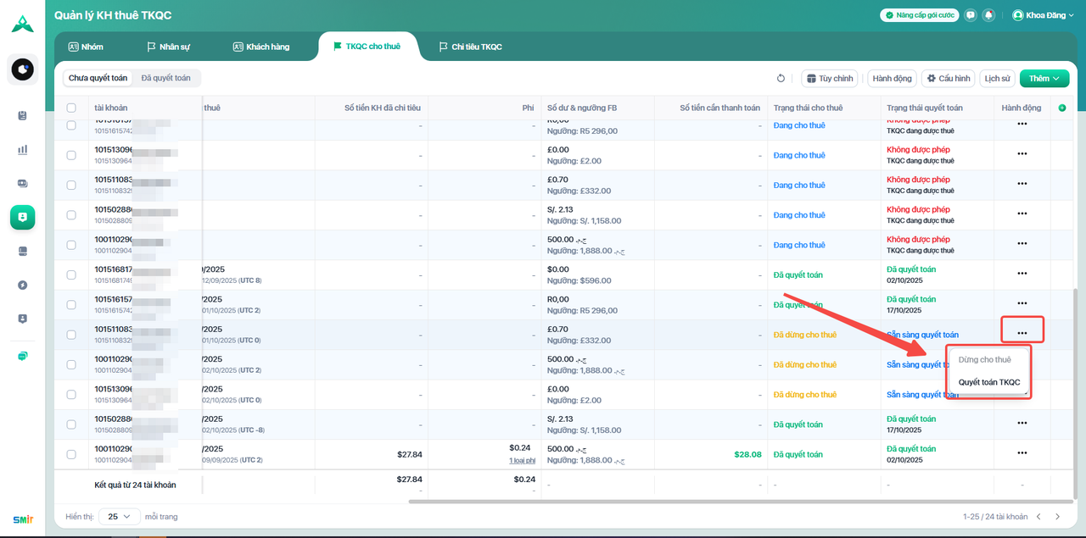Screen dimensions: 1086x538
Task: Expand the Thêm dropdown button
Action: [x=1044, y=79]
